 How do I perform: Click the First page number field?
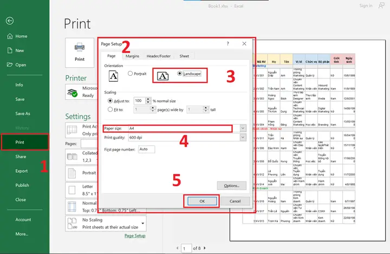(x=146, y=149)
